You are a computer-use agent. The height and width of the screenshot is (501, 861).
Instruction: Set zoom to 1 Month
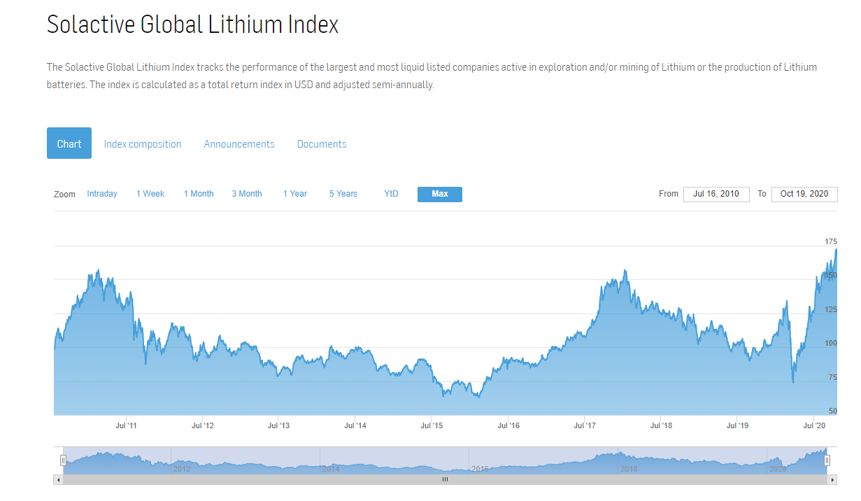(x=199, y=194)
